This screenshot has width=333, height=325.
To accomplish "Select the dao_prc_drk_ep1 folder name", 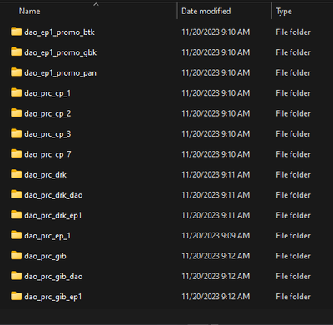I will (x=53, y=215).
